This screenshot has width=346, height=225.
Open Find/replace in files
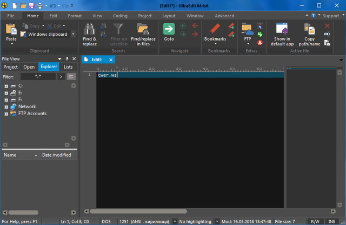point(143,29)
